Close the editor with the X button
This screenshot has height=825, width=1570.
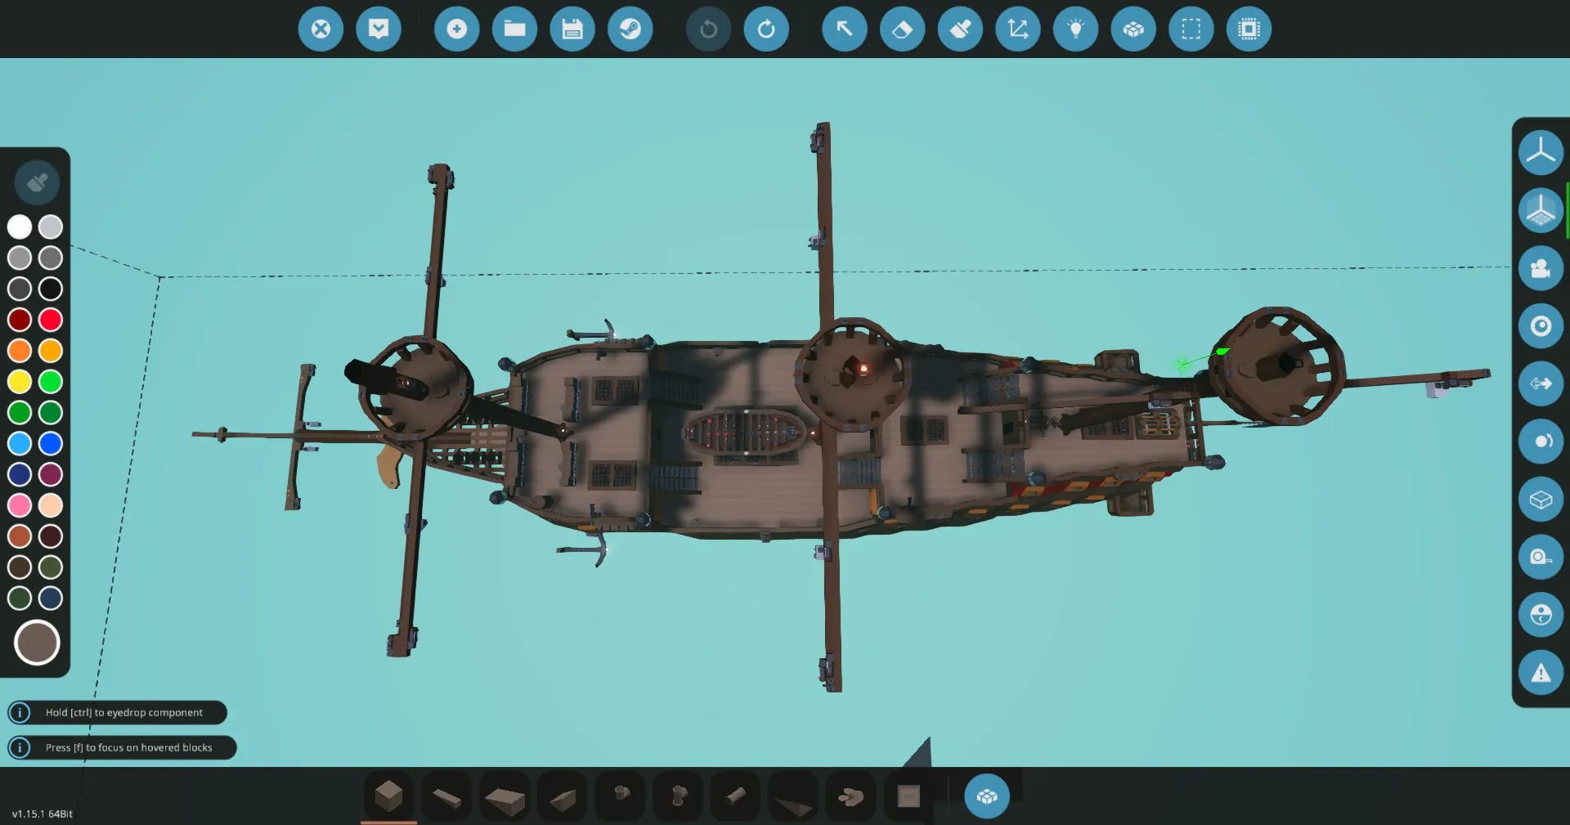click(321, 29)
